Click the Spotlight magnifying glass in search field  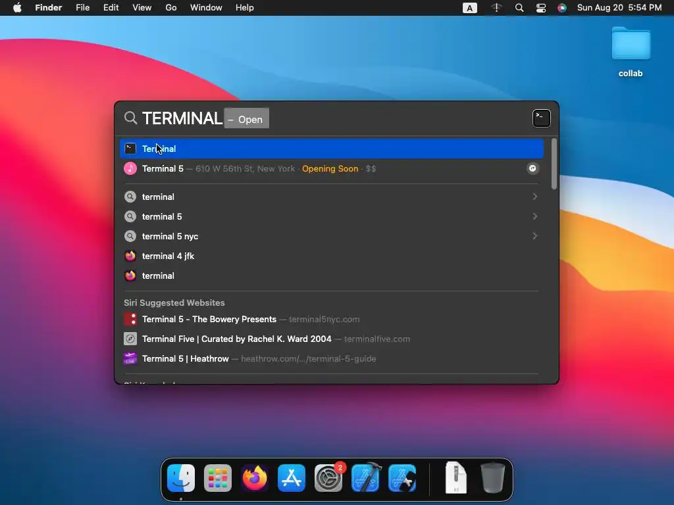[131, 118]
